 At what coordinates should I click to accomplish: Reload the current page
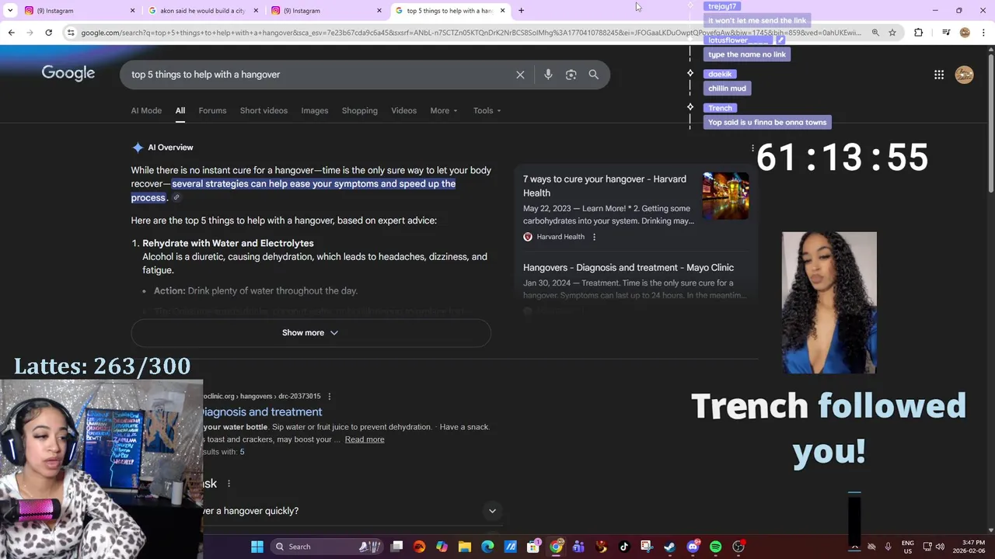tap(48, 33)
